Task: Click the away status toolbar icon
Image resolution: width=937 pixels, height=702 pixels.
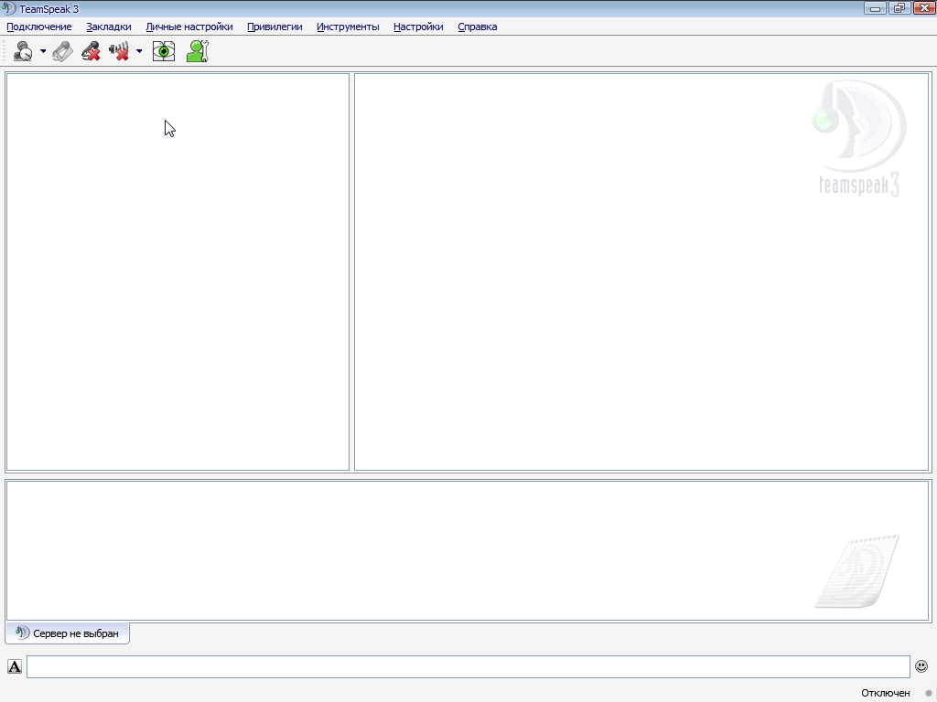Action: coord(24,51)
